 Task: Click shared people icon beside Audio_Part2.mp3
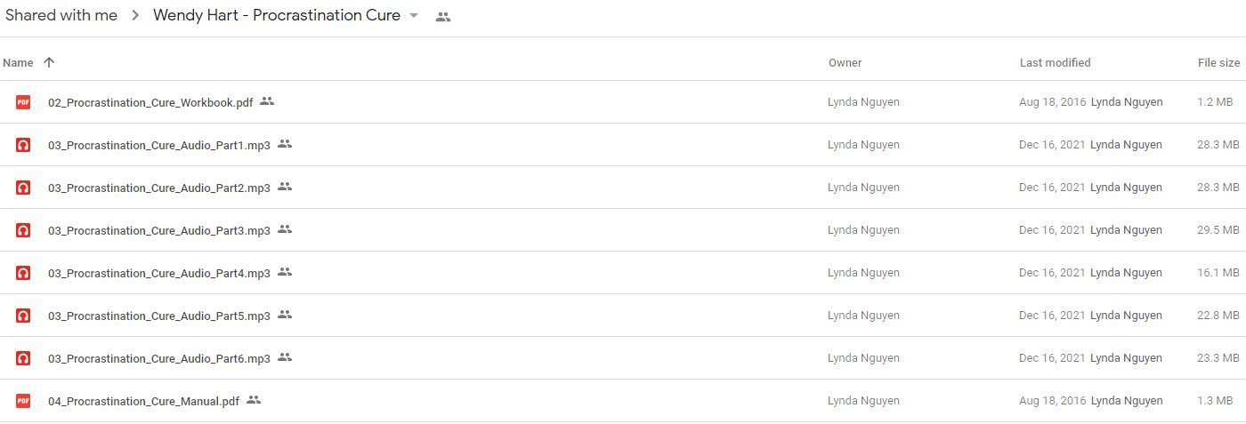285,187
